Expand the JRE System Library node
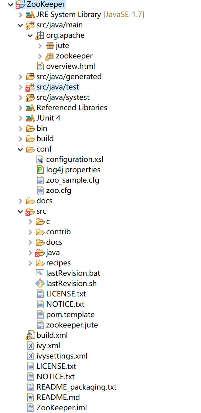Viewport: 201px width, 413px height. pos(20,15)
